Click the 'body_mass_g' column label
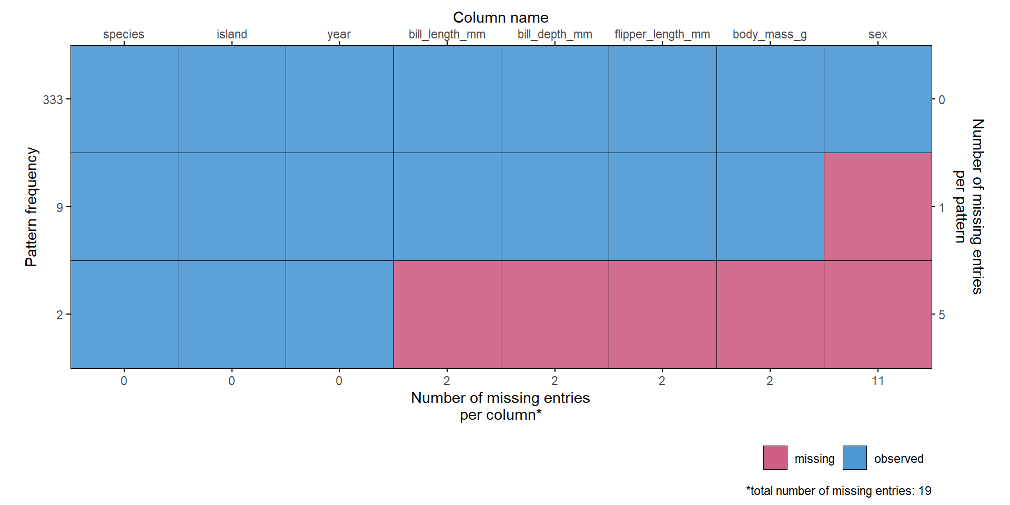Image resolution: width=1010 pixels, height=505 pixels. [770, 35]
